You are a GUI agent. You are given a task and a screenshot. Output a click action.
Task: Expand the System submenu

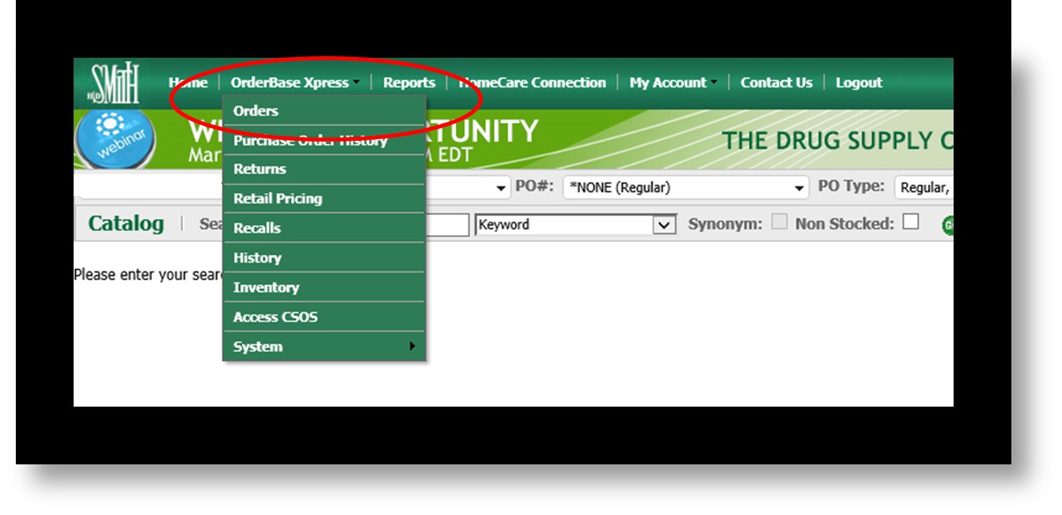pos(324,346)
